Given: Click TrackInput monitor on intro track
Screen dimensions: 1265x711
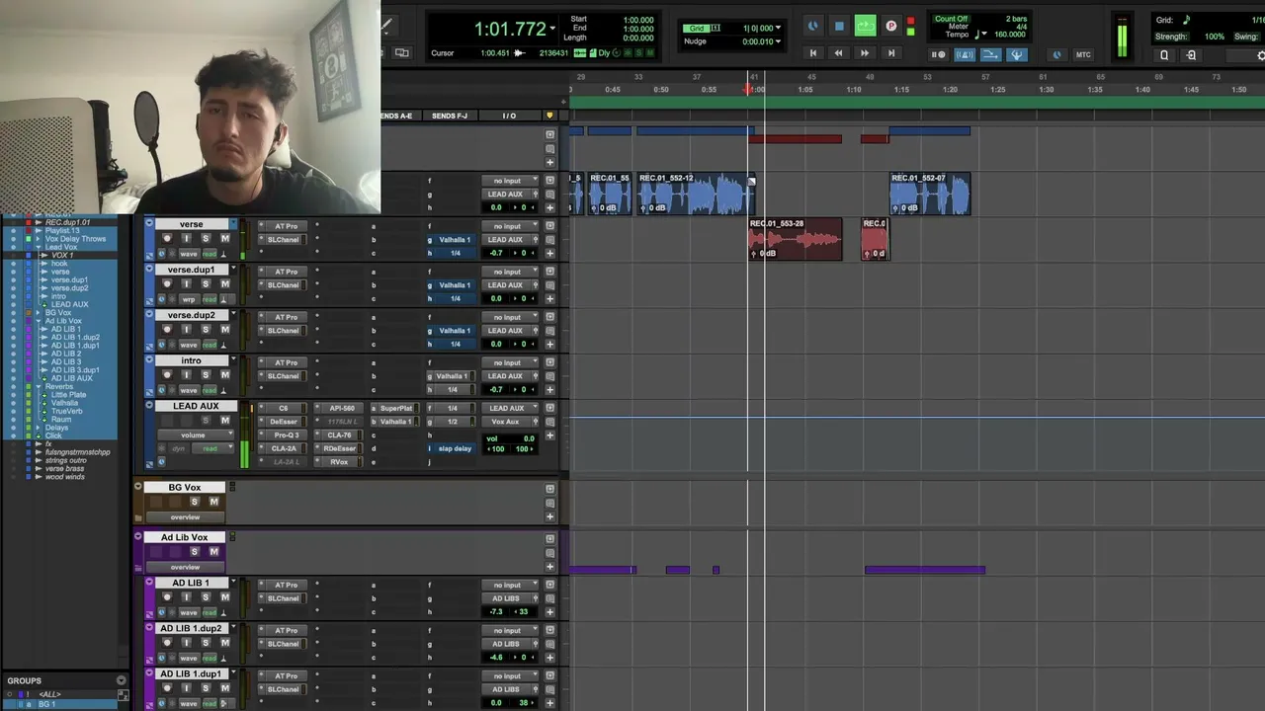Looking at the screenshot, I should tap(186, 375).
